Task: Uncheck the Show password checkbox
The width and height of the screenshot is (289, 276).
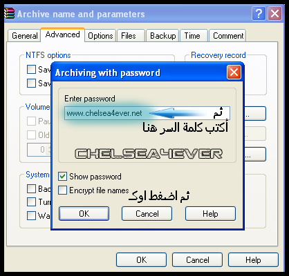Action: pos(62,177)
